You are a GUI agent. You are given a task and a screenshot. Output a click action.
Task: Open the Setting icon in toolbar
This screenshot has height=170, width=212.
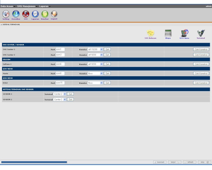pyautogui.click(x=6, y=15)
